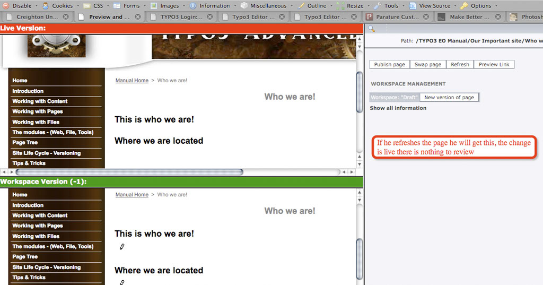Open the CSS dropdown in developer toolbar

pyautogui.click(x=98, y=6)
